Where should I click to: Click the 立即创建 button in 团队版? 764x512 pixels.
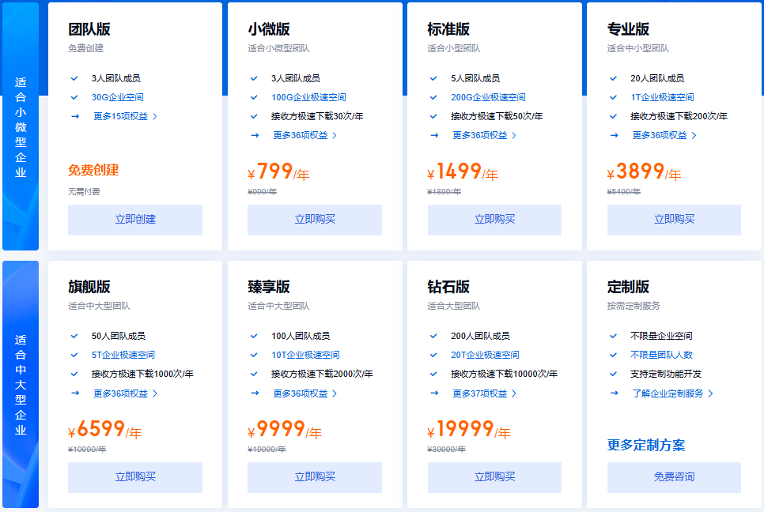[135, 220]
